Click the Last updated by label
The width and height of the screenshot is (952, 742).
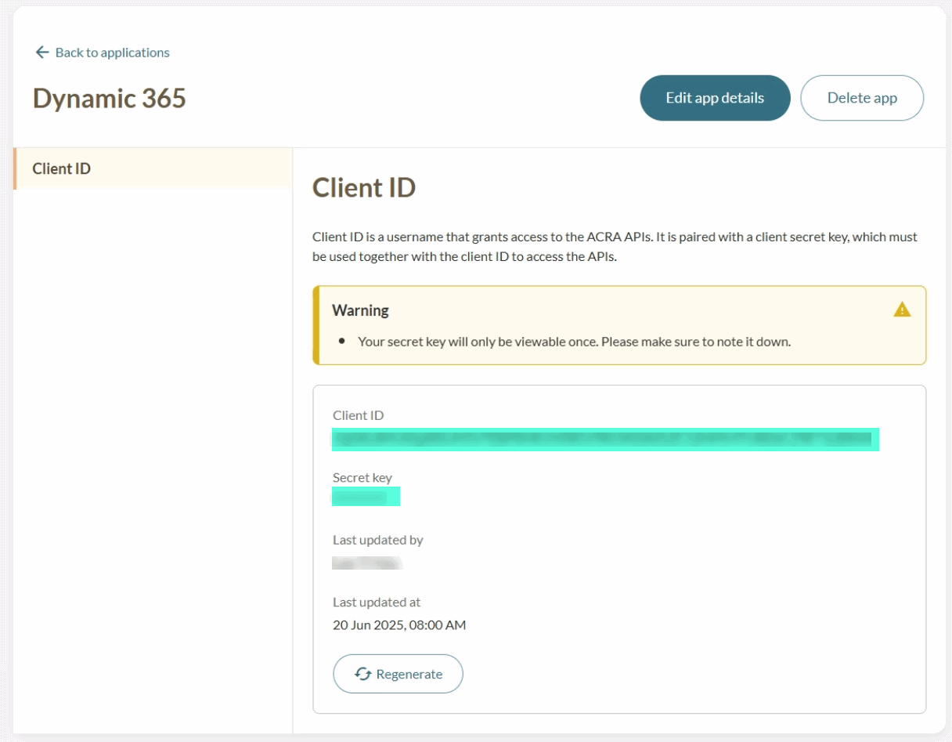pos(377,540)
